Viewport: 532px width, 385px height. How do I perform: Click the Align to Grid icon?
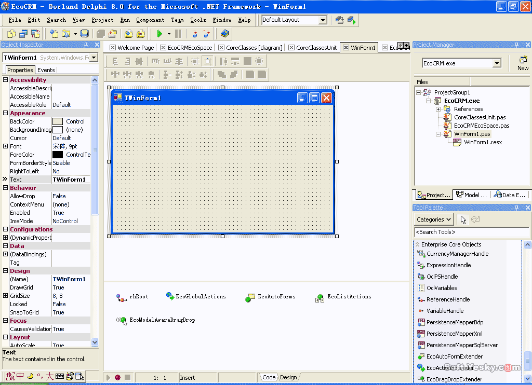pos(195,61)
